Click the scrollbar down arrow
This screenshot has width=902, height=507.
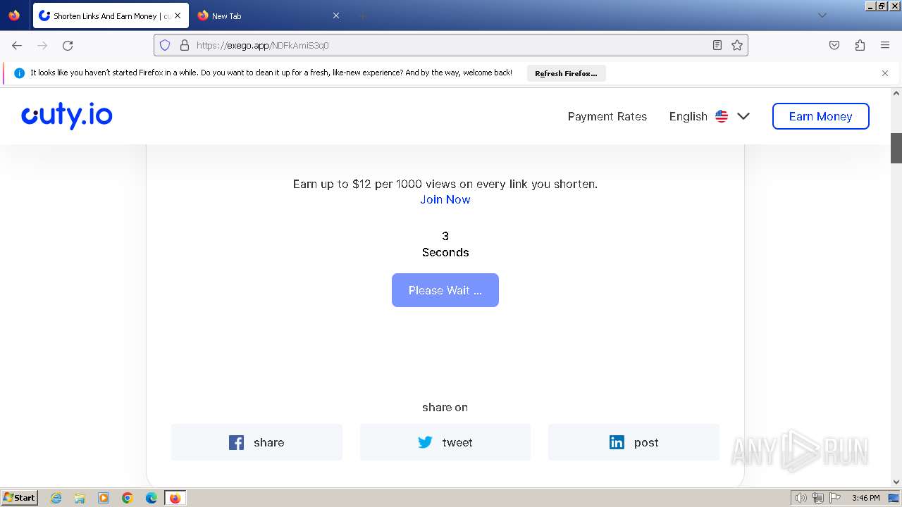pos(896,482)
